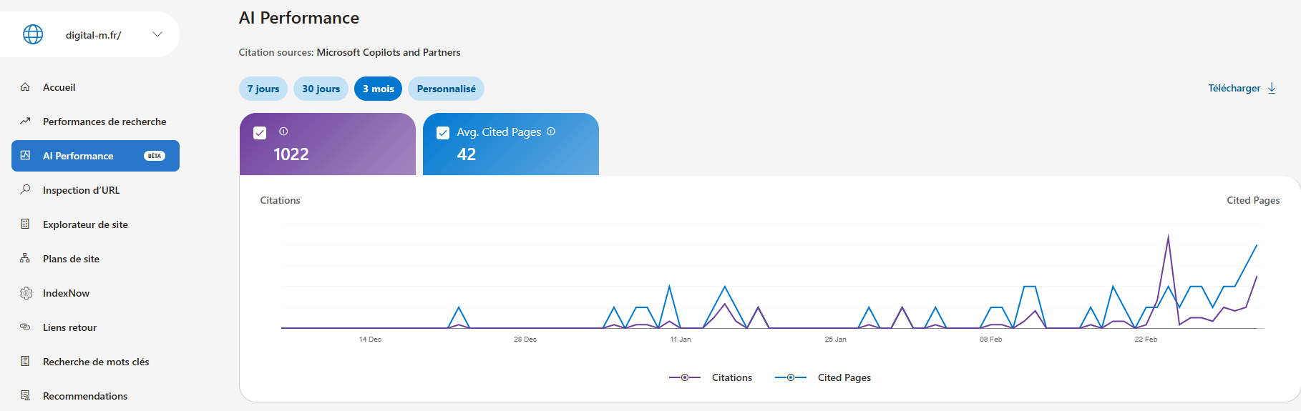
Task: Expand the digital-m.fr site selector chevron
Action: [x=157, y=34]
